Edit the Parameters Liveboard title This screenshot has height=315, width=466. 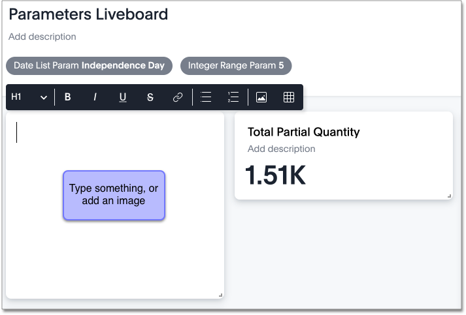coord(88,14)
